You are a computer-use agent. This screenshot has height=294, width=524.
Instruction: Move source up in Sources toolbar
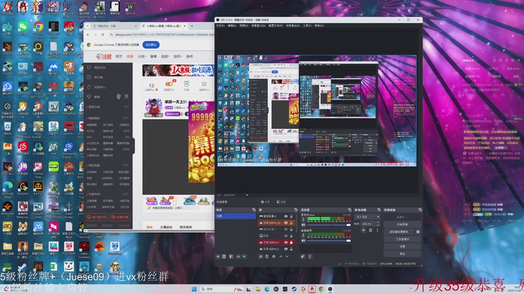pyautogui.click(x=281, y=256)
